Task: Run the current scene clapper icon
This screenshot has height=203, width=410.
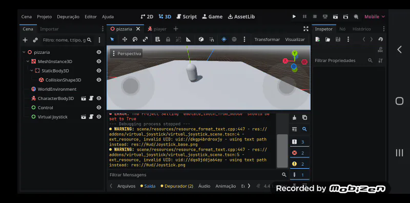Action: [x=336, y=16]
